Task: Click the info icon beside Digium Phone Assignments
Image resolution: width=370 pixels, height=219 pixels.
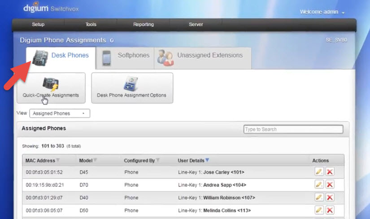Action: [112, 40]
